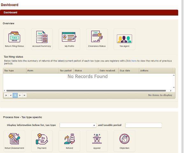Click table scroll right arrow

click(x=171, y=91)
